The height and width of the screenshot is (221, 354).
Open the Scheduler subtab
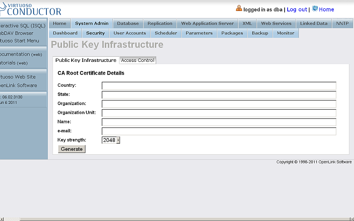click(166, 33)
